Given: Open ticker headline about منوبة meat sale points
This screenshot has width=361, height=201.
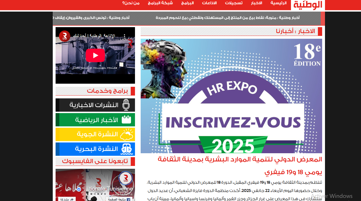Looking at the screenshot, I should tap(227, 18).
